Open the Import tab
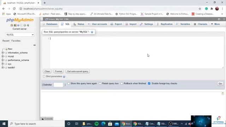Screen dimensions: 226x127 coord(131,24)
